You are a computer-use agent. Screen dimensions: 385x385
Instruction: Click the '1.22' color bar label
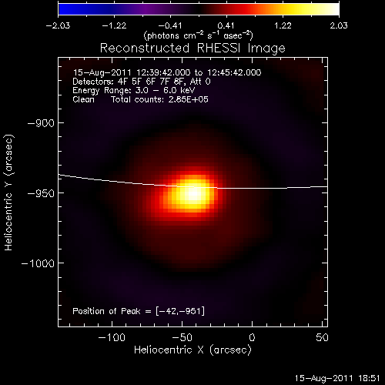click(283, 25)
